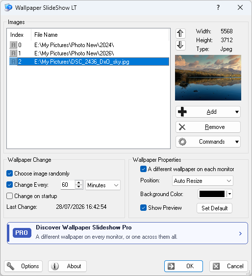Click the interval field showing 60
Screen dimensions: 252x276
point(68,185)
